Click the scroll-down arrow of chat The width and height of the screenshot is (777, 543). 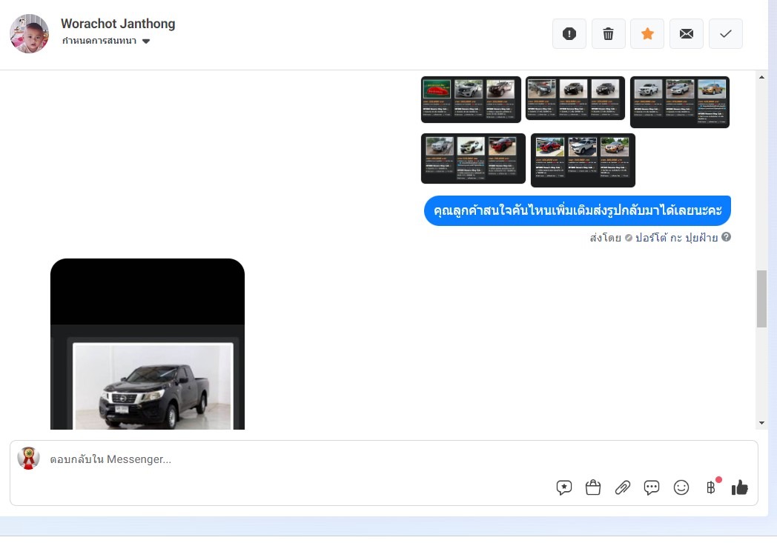[x=761, y=423]
